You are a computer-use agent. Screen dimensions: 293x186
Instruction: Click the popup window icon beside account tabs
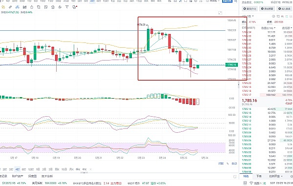235,176
